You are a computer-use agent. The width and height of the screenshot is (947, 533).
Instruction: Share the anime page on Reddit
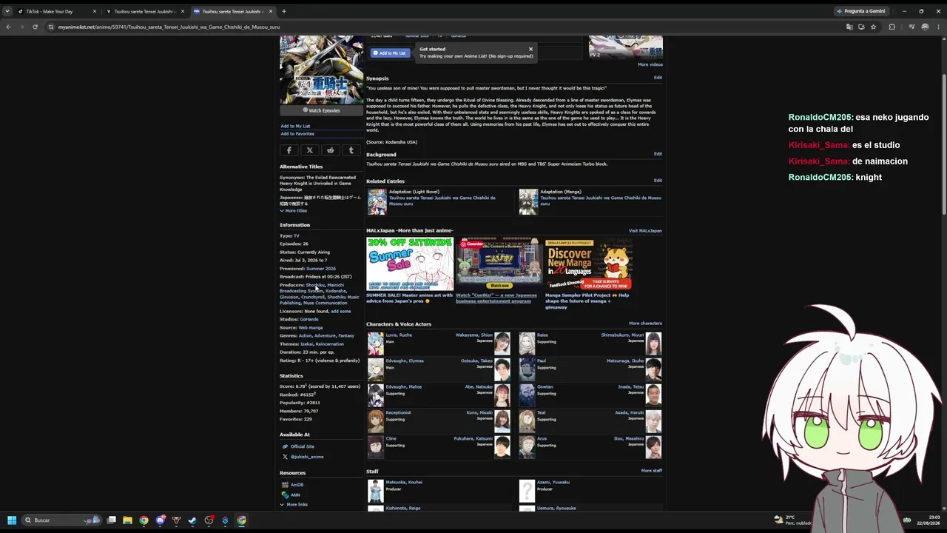[331, 150]
